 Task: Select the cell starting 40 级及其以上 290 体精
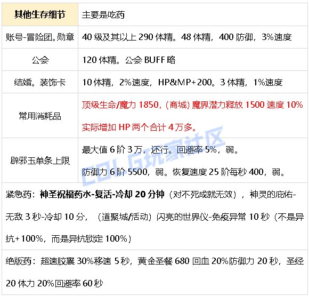click(x=193, y=37)
